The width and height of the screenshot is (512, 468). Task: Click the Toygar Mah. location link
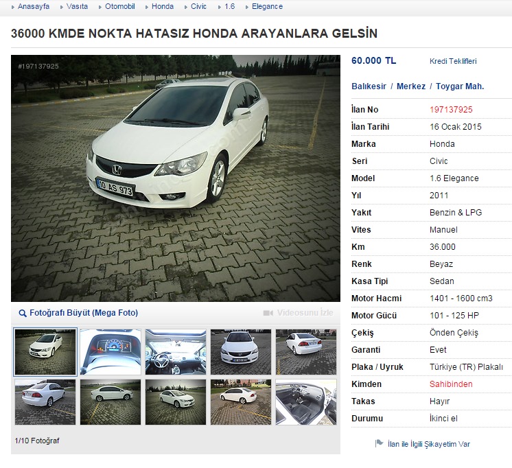(460, 86)
